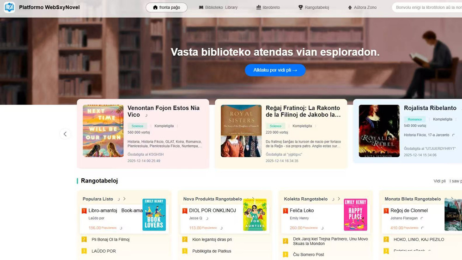Screen dimensions: 462x260
Task: Expand Kolekta Rangotabelo using its chevron
Action: tap(339, 199)
